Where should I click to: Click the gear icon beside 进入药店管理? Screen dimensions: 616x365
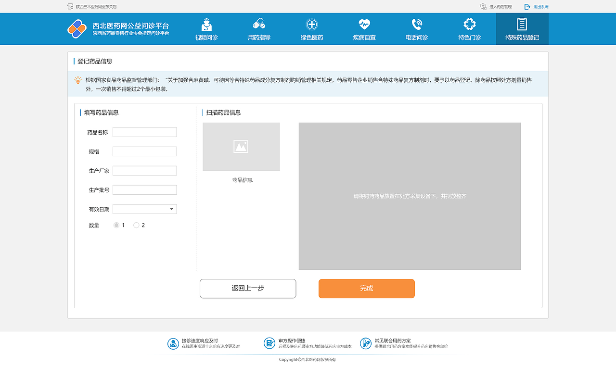(483, 7)
